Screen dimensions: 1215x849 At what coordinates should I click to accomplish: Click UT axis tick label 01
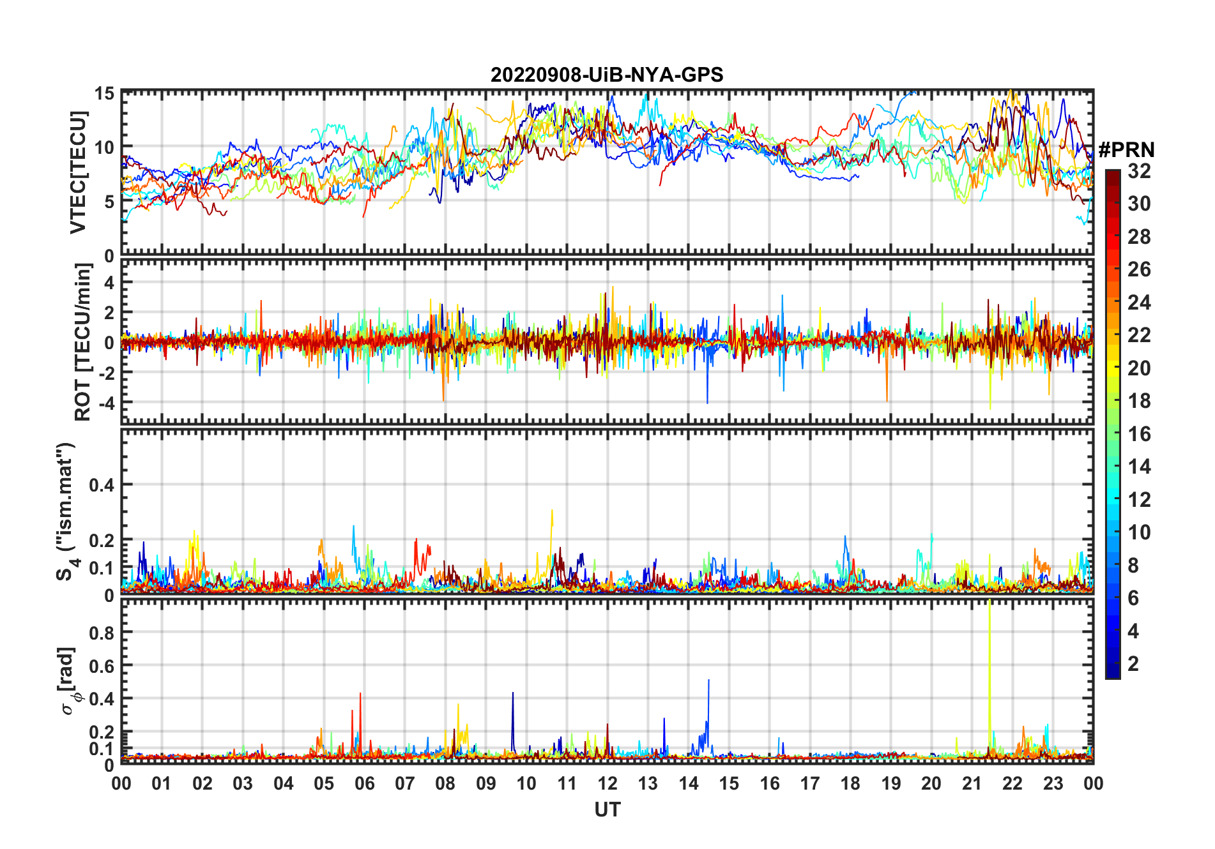click(162, 783)
